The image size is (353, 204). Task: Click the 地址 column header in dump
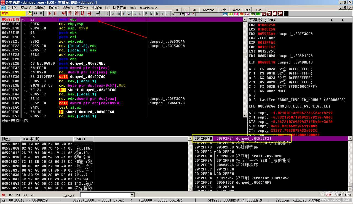[10, 139]
